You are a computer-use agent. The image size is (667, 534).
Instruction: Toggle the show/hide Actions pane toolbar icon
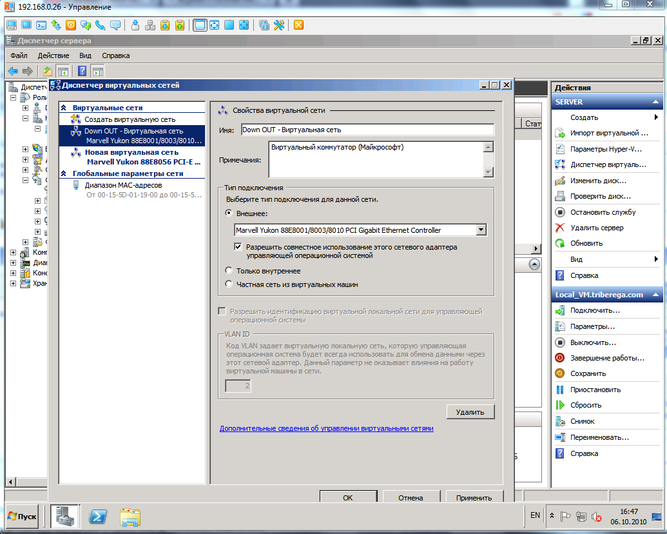point(98,71)
